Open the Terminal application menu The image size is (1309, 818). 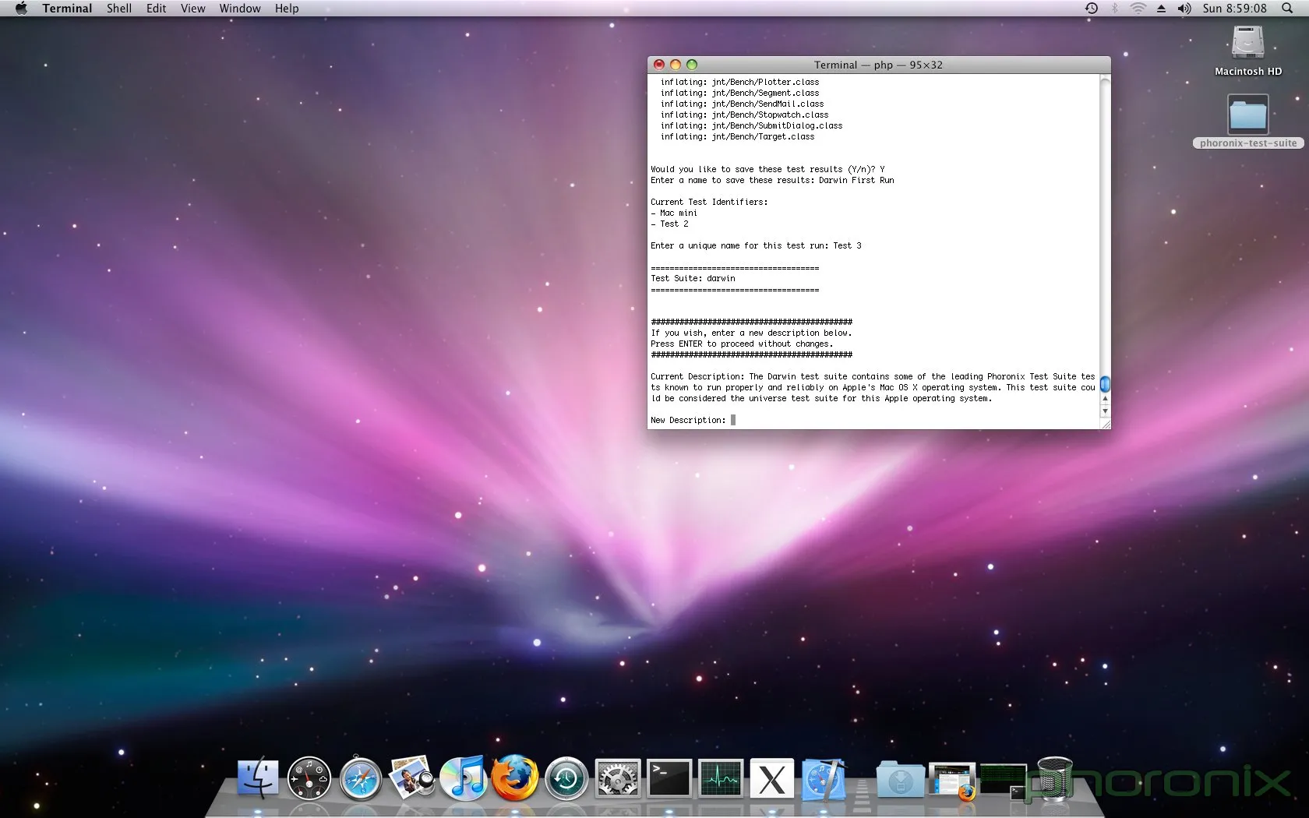click(x=67, y=9)
